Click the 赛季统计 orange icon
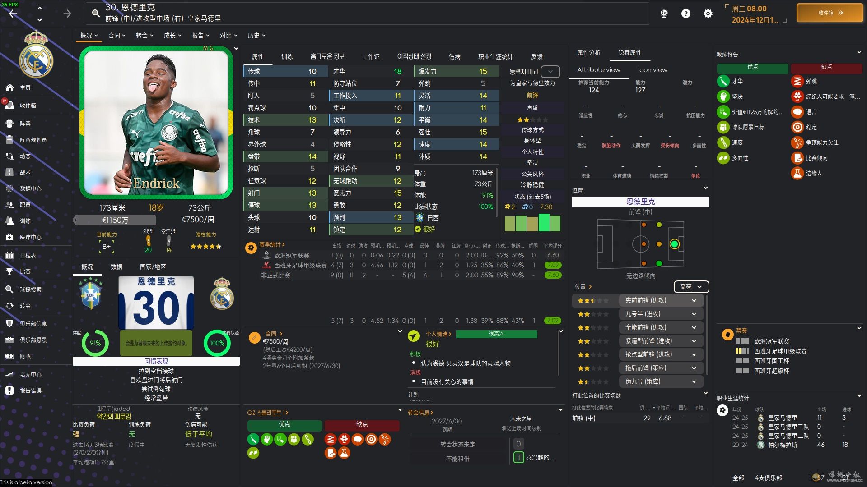The image size is (867, 487). tap(251, 248)
